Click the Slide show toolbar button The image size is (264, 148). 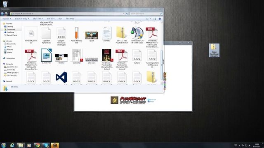click(x=51, y=19)
